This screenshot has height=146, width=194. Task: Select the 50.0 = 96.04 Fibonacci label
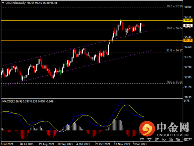coord(174,28)
